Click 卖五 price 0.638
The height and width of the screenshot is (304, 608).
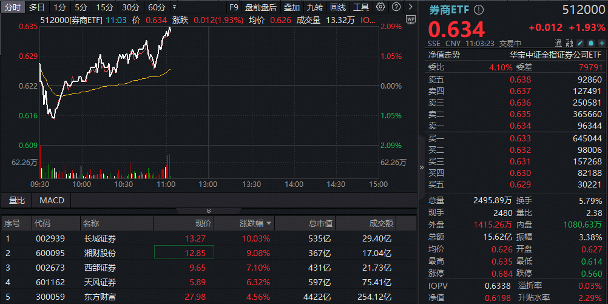(521, 80)
